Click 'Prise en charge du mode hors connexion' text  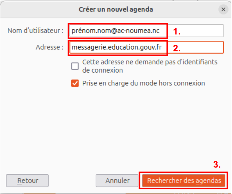point(143,83)
